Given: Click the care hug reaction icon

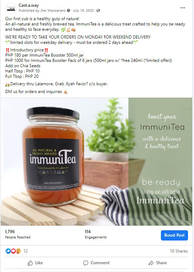Looking at the screenshot, I should point(18,251).
